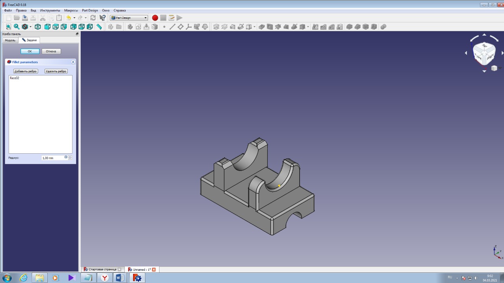
Task: Switch to the top view
Action: click(56, 27)
